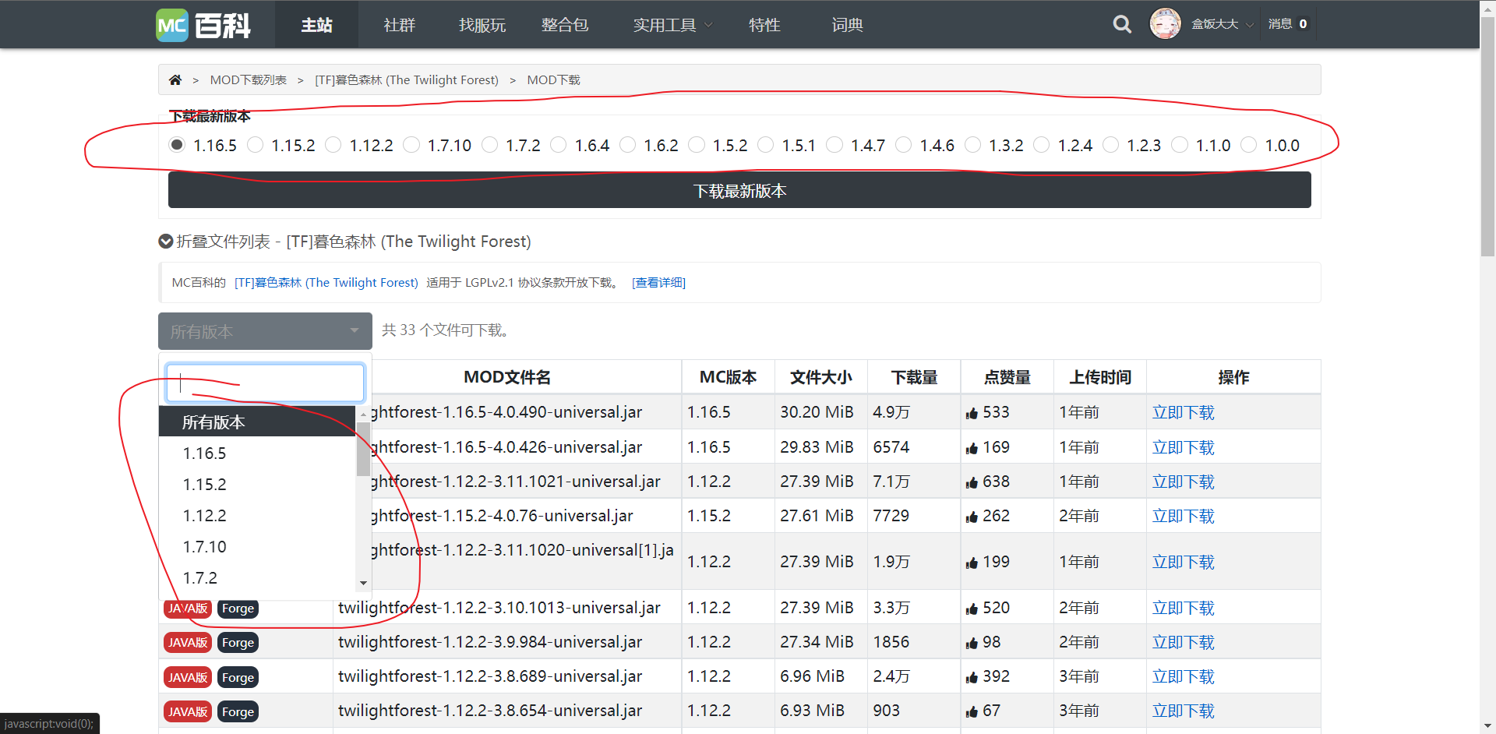Click the collapse file list chevron icon
Viewport: 1496px width, 734px height.
(x=165, y=242)
